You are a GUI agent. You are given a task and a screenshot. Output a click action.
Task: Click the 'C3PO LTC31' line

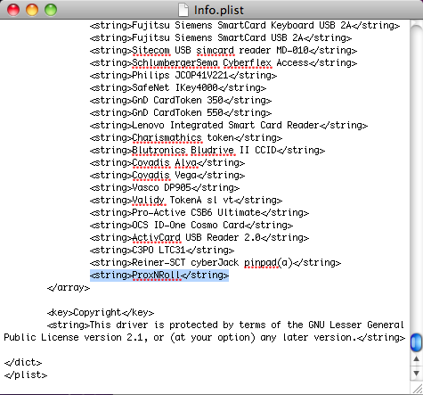coord(162,251)
